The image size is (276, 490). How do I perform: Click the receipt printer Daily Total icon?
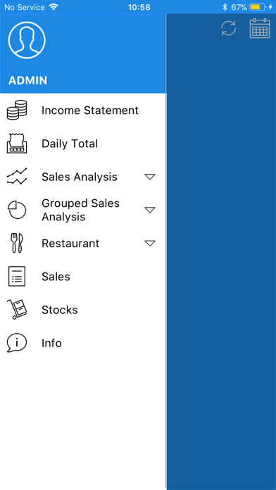(x=17, y=143)
